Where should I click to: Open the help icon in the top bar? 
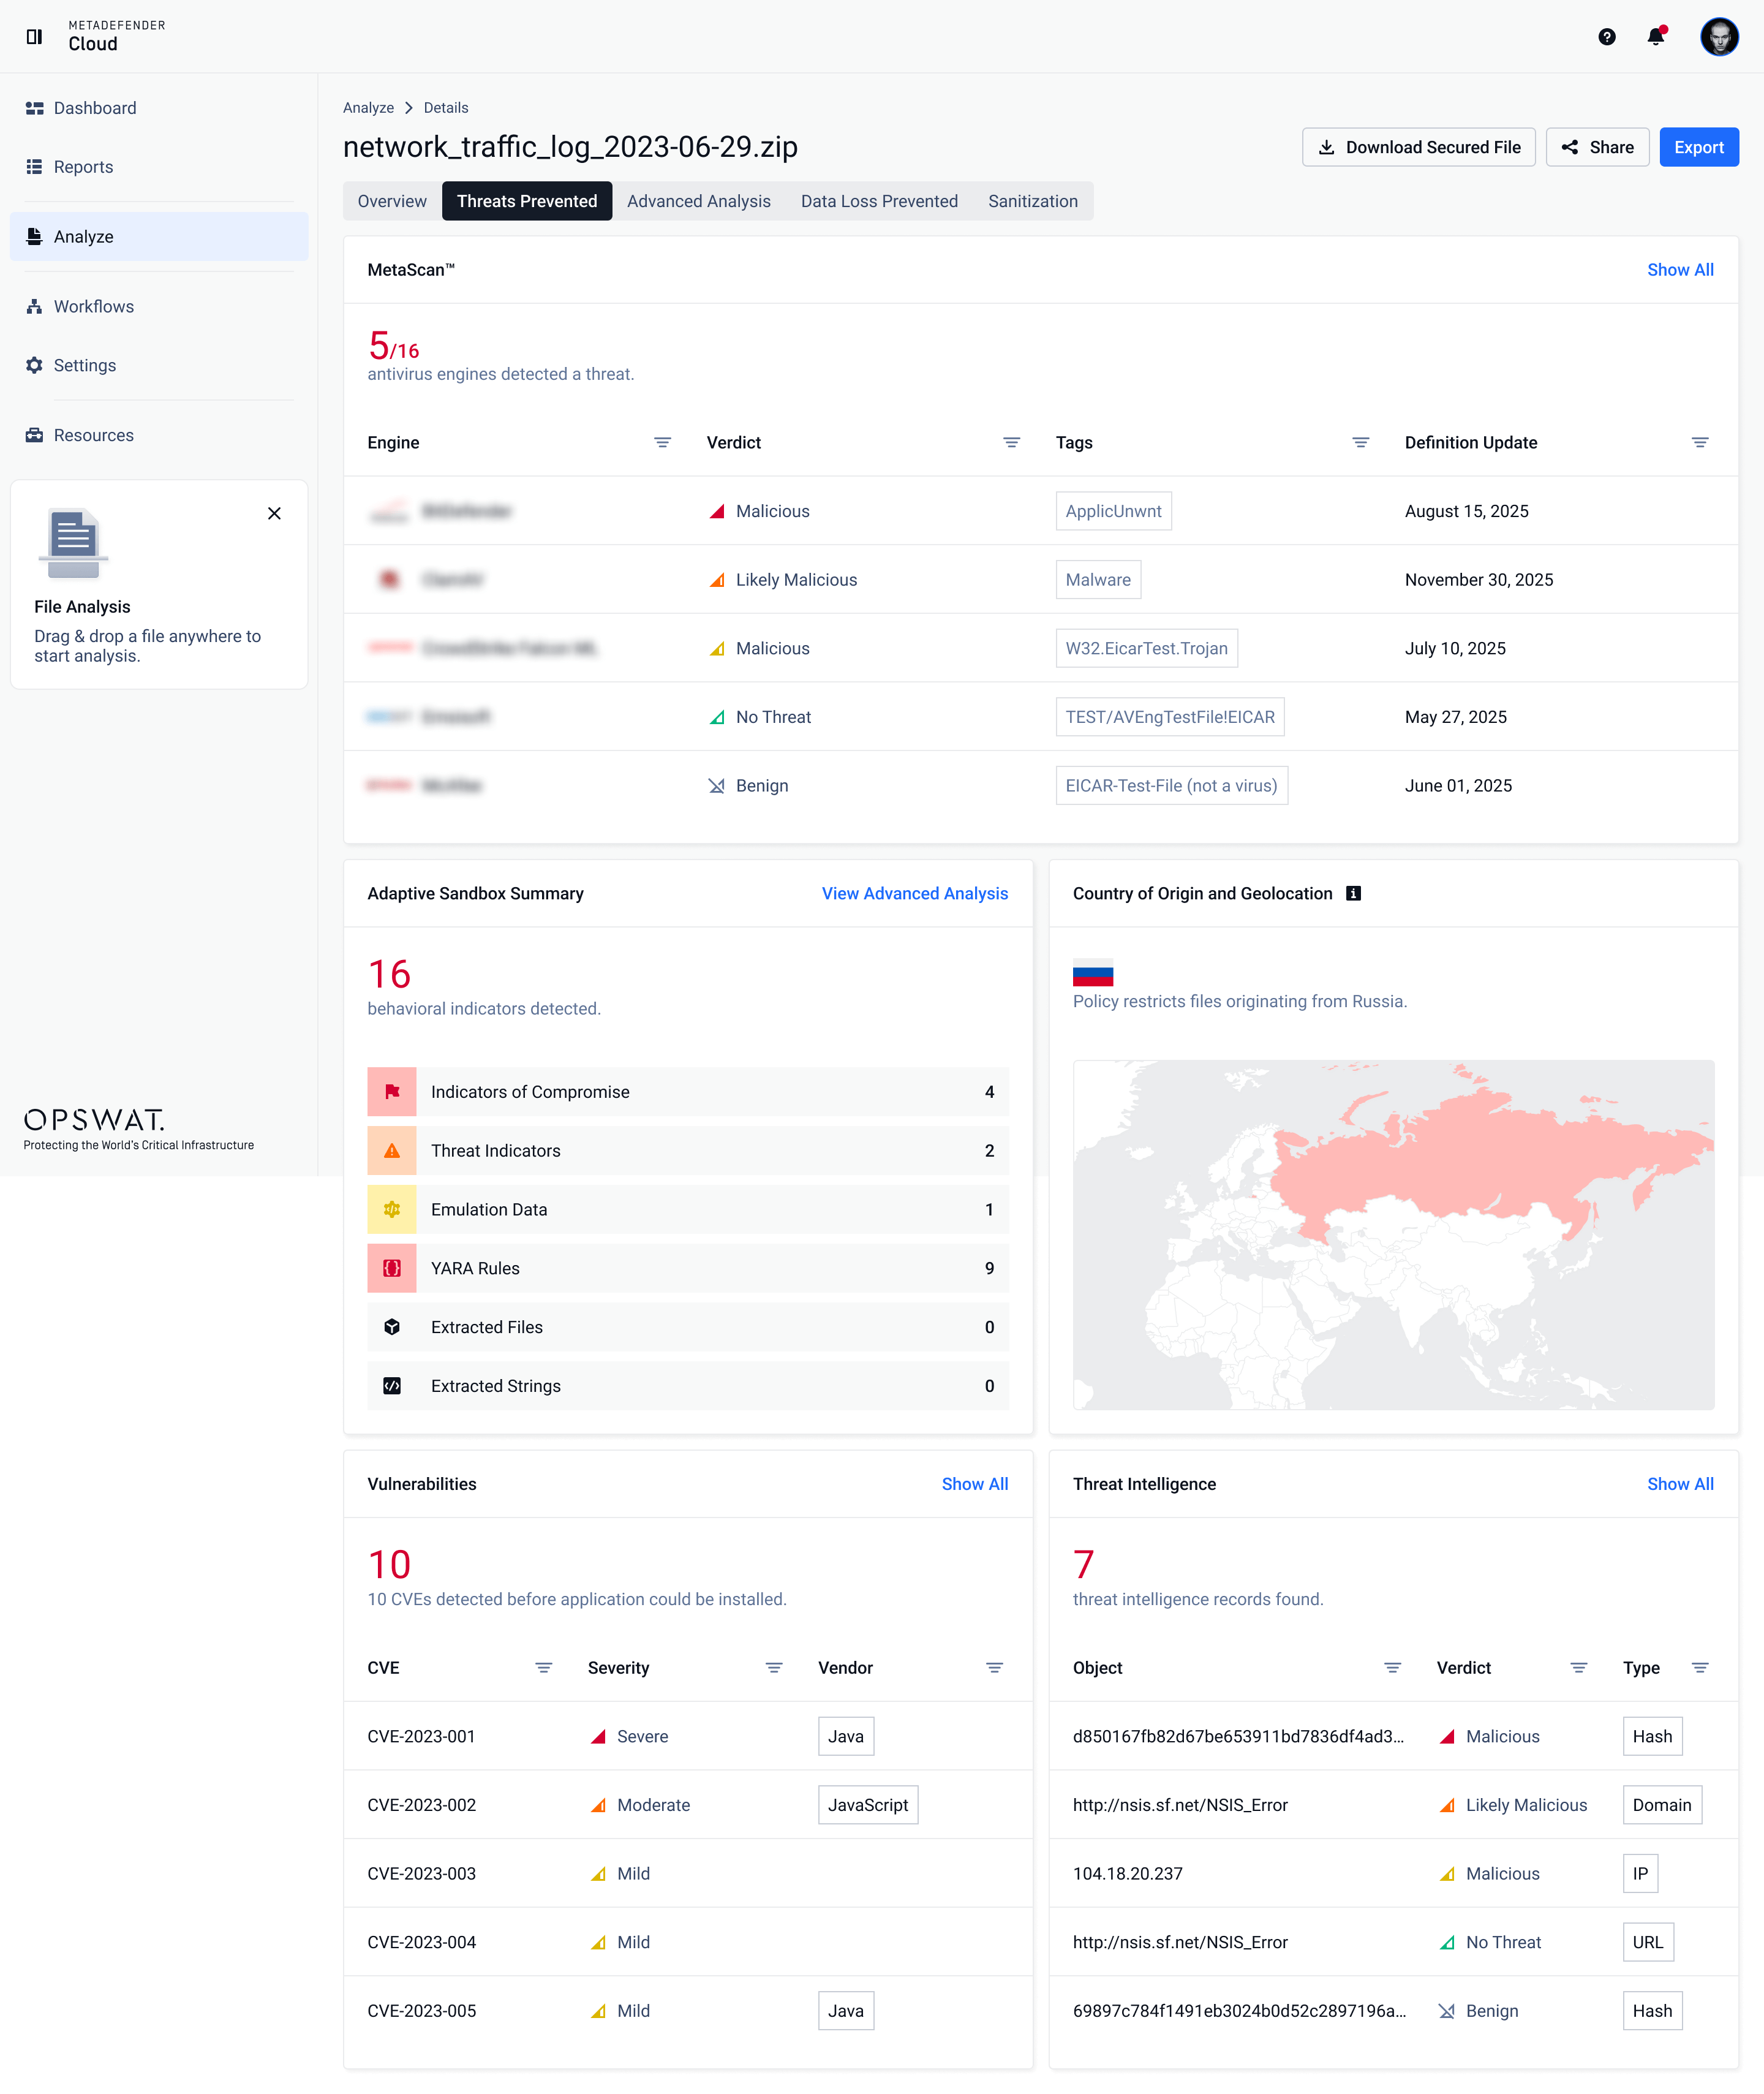1608,37
